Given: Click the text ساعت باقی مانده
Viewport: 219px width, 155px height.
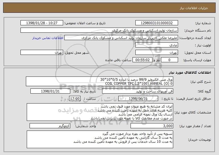Looking at the screenshot, I should coord(118,60).
